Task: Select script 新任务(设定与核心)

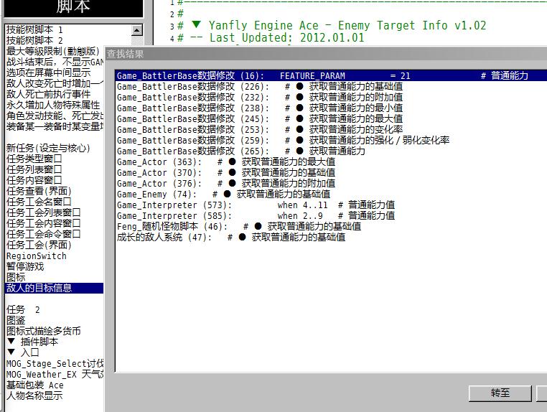Action: tap(48, 149)
